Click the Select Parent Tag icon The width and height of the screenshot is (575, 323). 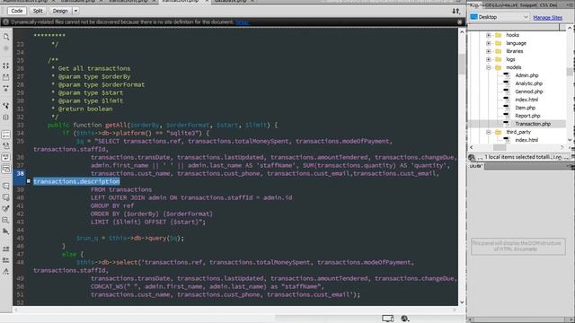click(x=6, y=106)
